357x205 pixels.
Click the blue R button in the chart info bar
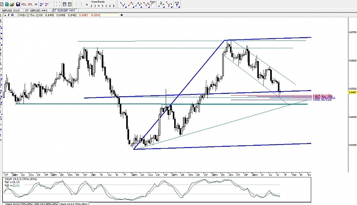13,15
